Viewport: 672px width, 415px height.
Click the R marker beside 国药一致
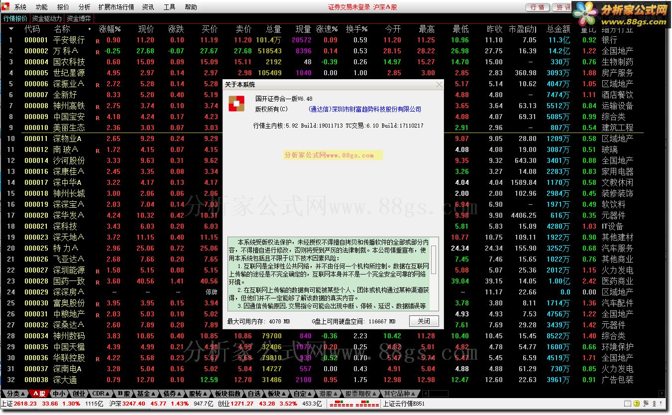click(98, 282)
